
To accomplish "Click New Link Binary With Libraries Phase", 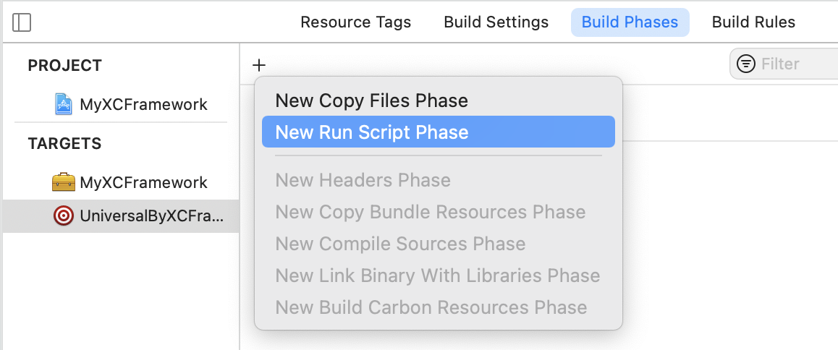I will 439,276.
